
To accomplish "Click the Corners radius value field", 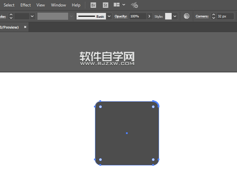I will [225, 16].
